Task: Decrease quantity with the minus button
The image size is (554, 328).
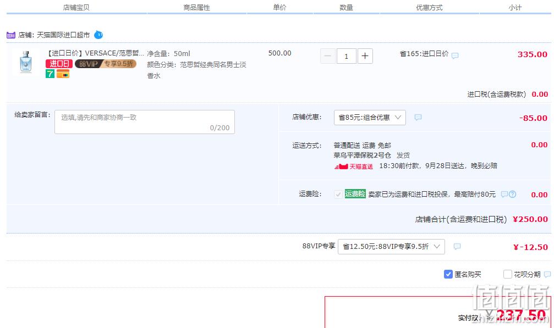Action: point(327,56)
